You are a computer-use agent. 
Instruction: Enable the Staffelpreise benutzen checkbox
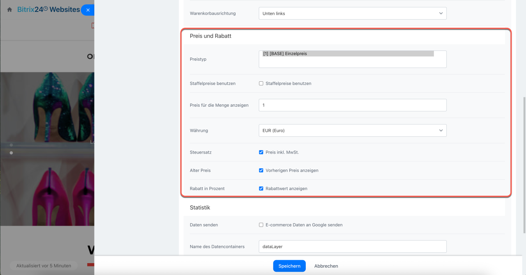261,83
